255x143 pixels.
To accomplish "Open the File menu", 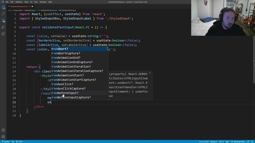I will (7, 2).
